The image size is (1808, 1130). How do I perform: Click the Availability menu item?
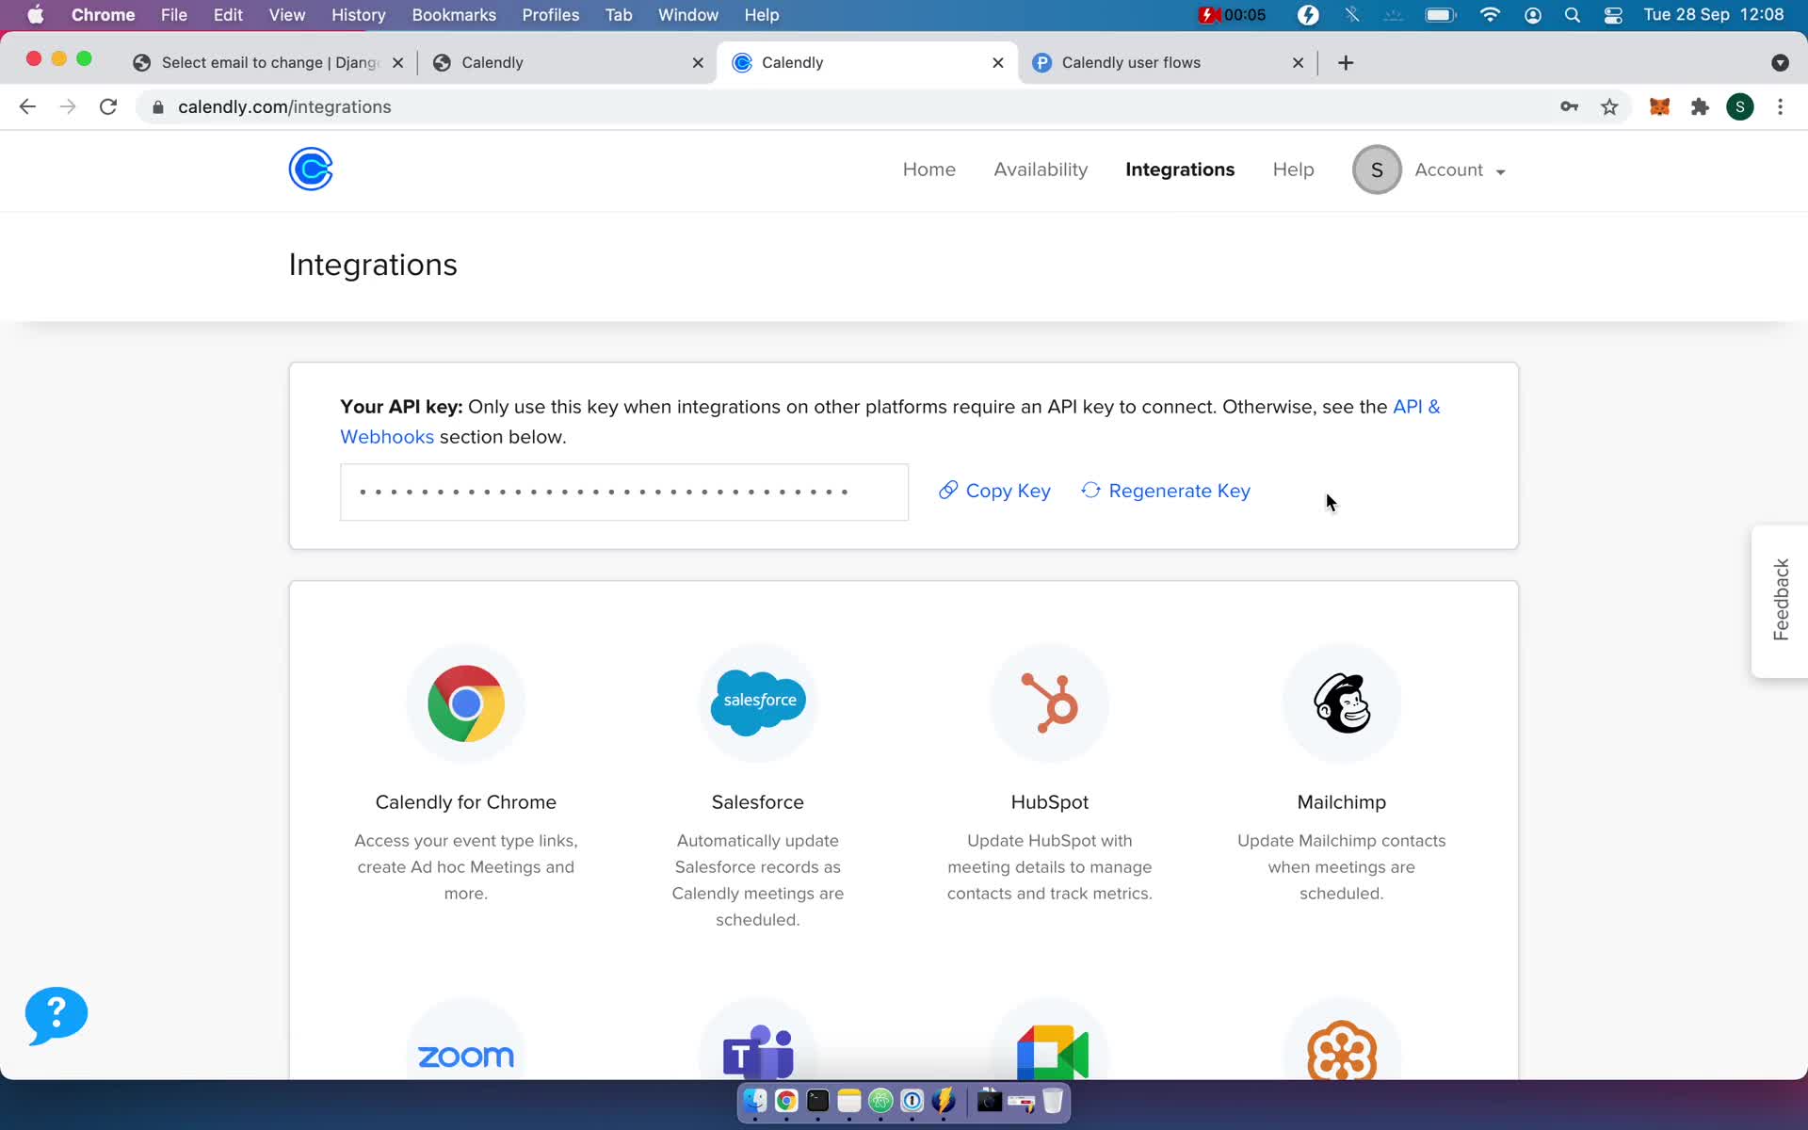[1040, 170]
